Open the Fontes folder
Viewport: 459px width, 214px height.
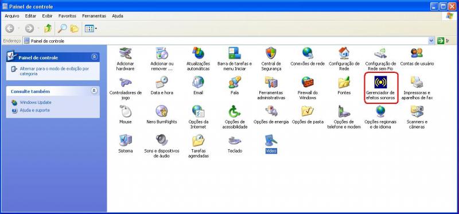(x=344, y=85)
